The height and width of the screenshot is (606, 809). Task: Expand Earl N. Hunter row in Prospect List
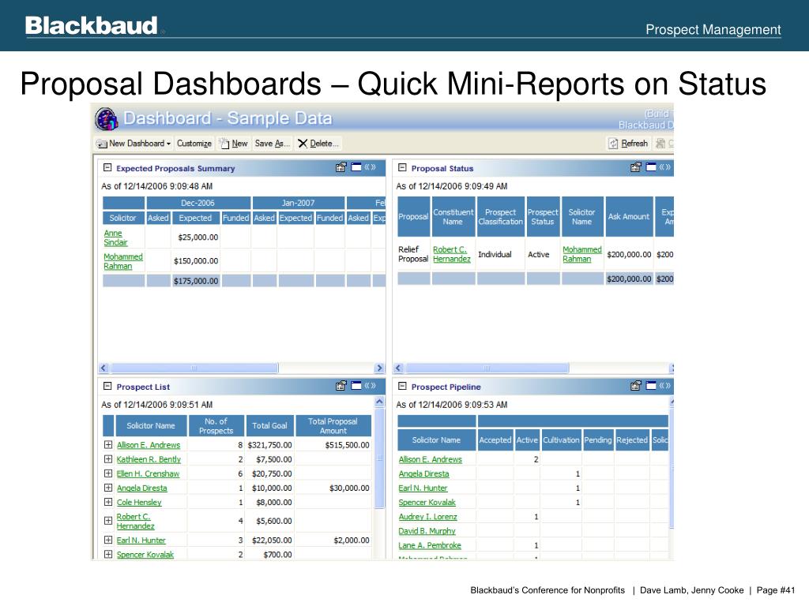tap(107, 540)
